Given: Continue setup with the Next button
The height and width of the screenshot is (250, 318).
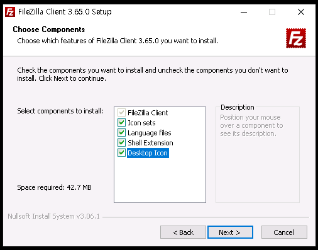Looking at the screenshot, I should point(230,232).
